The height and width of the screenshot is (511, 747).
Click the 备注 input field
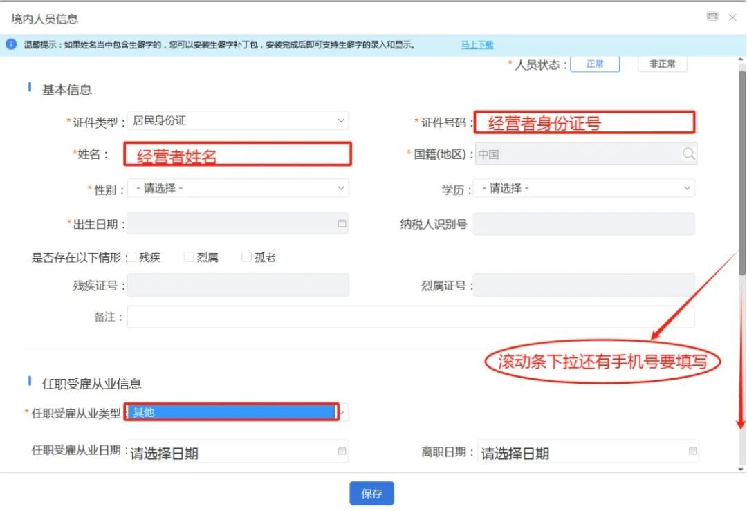pyautogui.click(x=410, y=317)
